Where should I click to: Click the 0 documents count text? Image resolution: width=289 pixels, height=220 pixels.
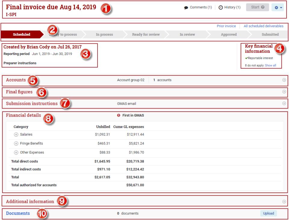128,213
